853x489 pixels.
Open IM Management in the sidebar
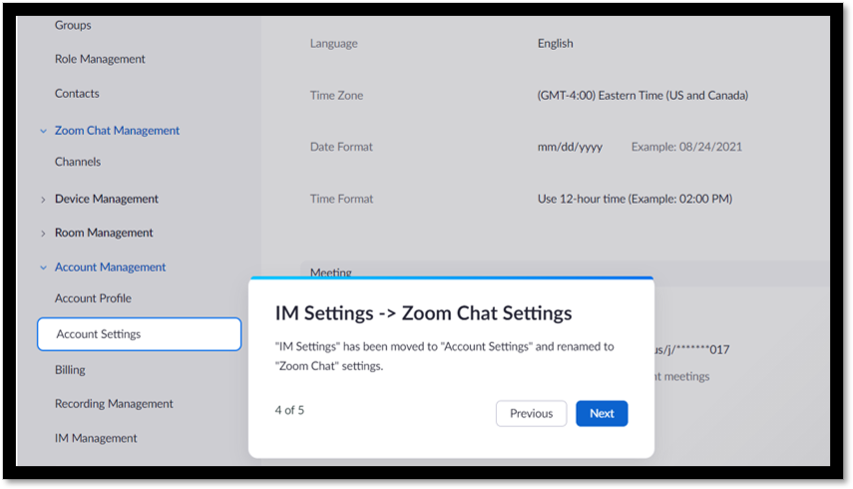click(x=96, y=438)
